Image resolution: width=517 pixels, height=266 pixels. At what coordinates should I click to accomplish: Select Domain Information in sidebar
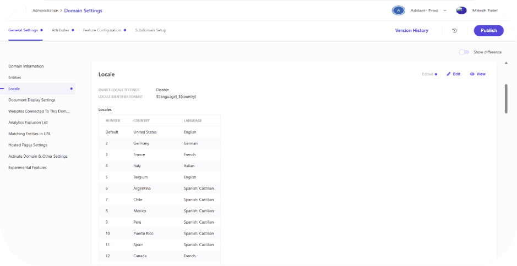point(26,66)
